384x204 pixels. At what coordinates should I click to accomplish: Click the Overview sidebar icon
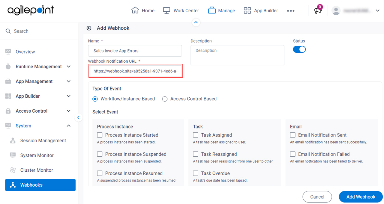click(x=8, y=52)
